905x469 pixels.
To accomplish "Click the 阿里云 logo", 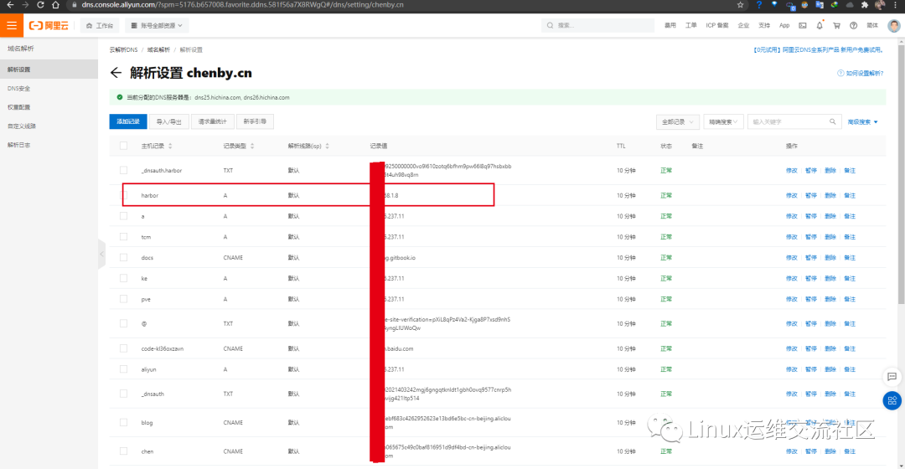I will click(x=49, y=25).
